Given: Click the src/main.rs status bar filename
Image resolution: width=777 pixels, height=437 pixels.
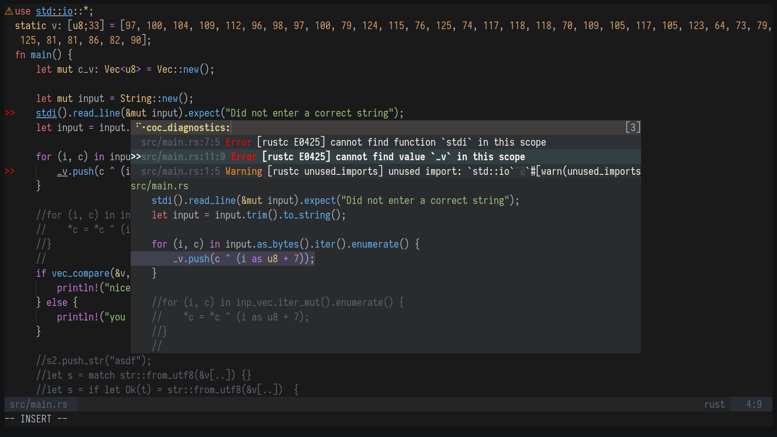Looking at the screenshot, I should [39, 405].
